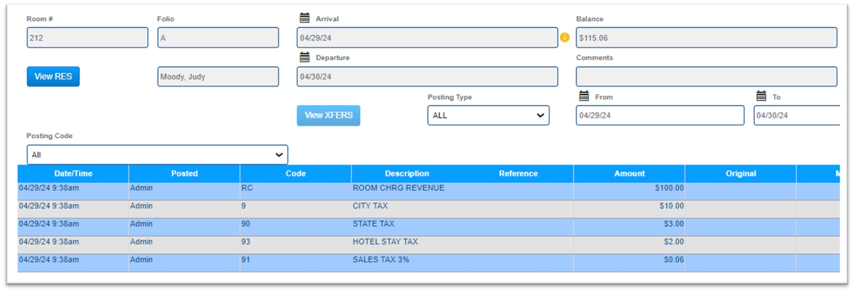Click the To date calendar icon
The image size is (854, 292).
[761, 96]
